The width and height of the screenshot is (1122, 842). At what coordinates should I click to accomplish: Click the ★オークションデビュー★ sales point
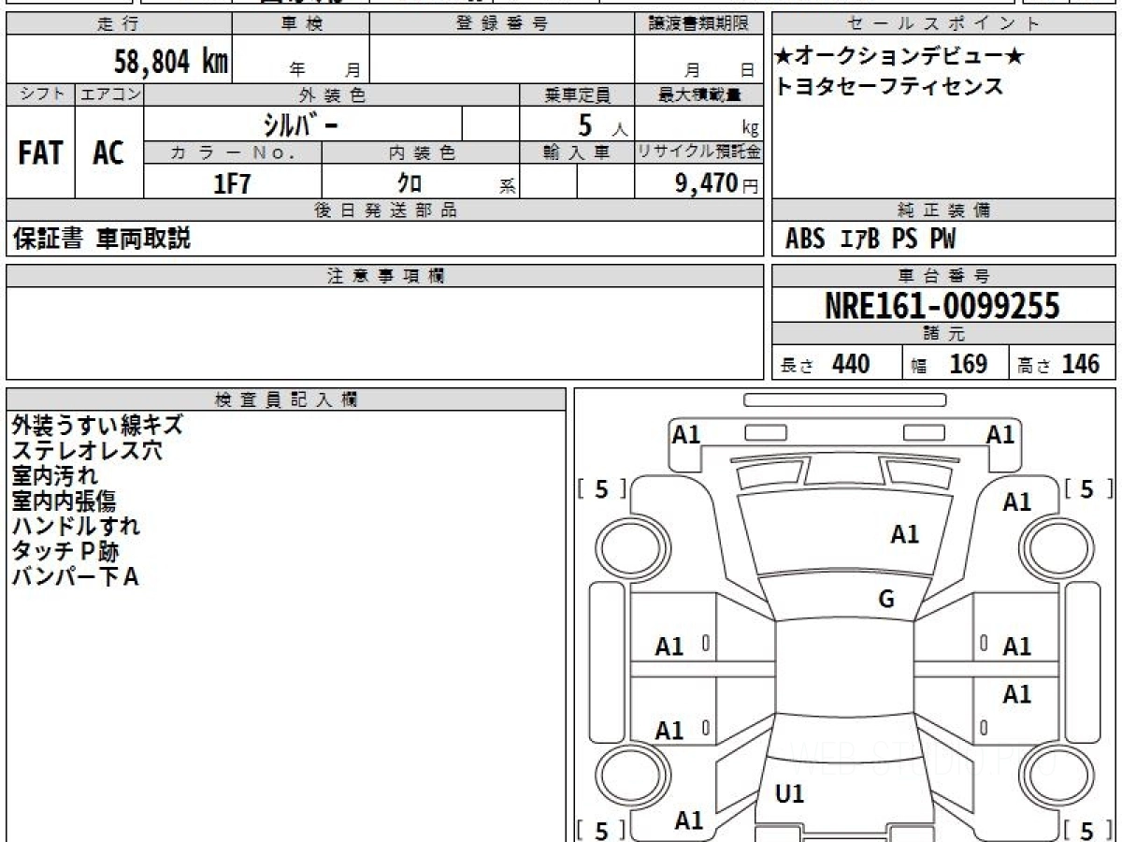899,57
